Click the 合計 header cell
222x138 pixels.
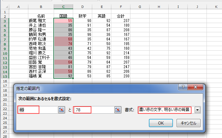coord(121,16)
